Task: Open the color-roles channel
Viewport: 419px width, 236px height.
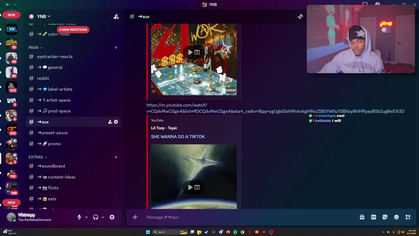Action: pos(73,34)
